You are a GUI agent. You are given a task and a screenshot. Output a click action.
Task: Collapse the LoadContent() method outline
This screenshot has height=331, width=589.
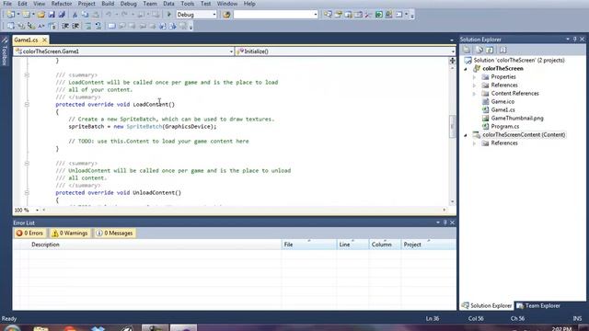(x=27, y=104)
